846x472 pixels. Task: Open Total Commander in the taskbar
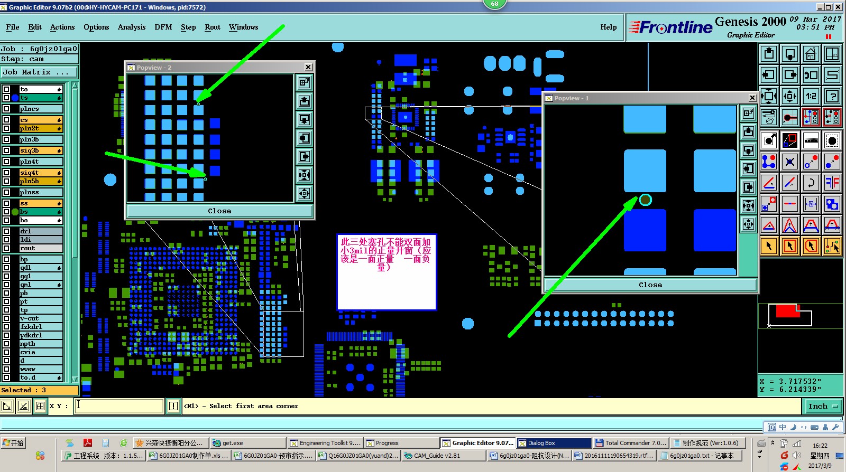pyautogui.click(x=631, y=443)
